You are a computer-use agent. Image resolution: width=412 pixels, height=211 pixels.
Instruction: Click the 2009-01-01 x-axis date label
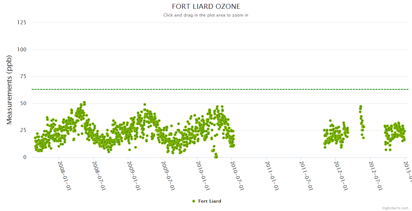click(x=133, y=175)
